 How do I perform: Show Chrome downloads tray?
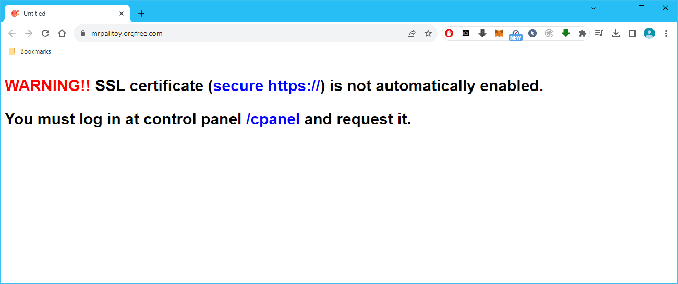point(616,33)
